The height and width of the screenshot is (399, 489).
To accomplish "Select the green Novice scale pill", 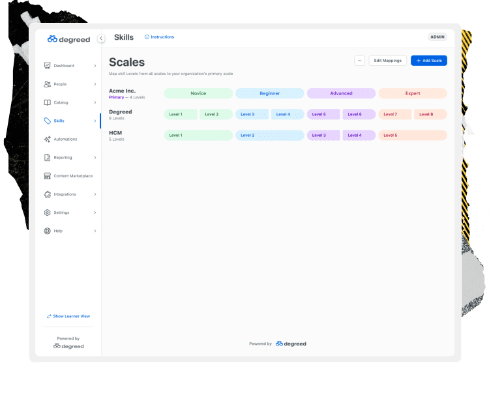I will click(x=198, y=93).
